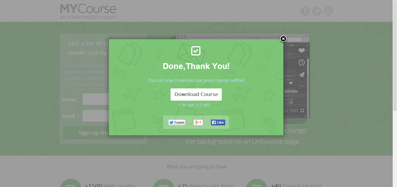Click the checkmark icon in popup

[196, 51]
